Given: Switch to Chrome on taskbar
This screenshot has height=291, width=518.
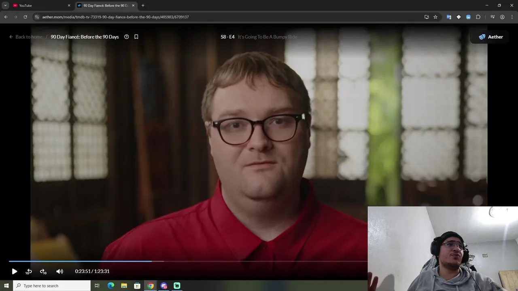Looking at the screenshot, I should click(151, 286).
